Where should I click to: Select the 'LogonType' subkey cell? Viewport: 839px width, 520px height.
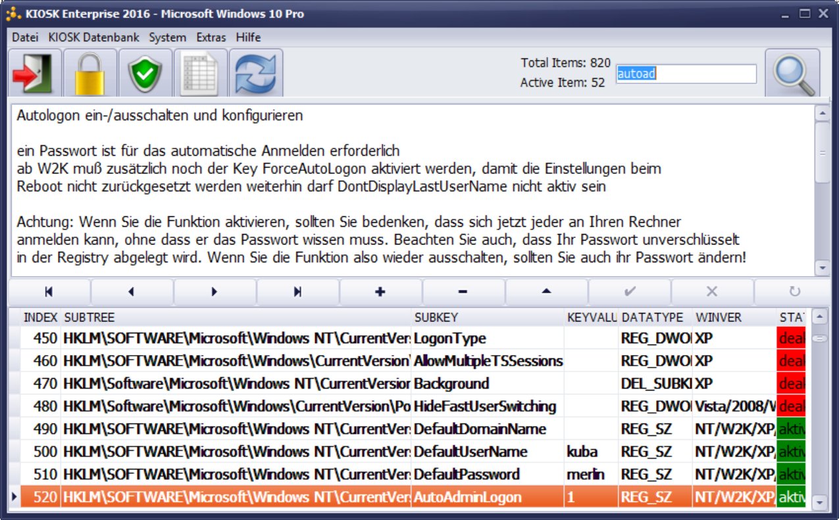point(488,339)
